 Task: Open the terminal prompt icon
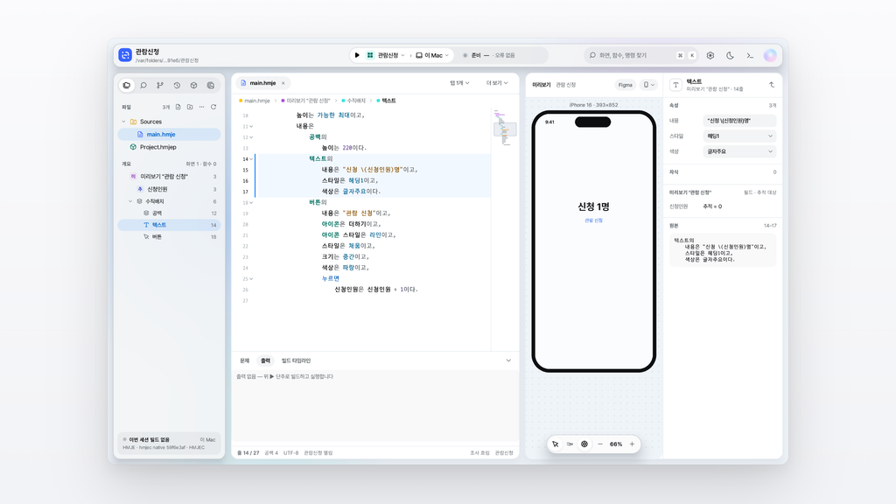coord(750,55)
